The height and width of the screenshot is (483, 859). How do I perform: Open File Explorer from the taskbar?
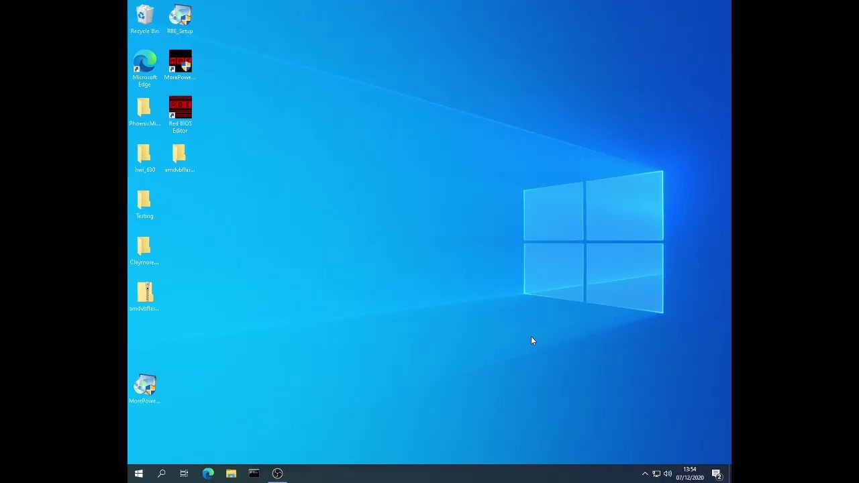tap(231, 474)
